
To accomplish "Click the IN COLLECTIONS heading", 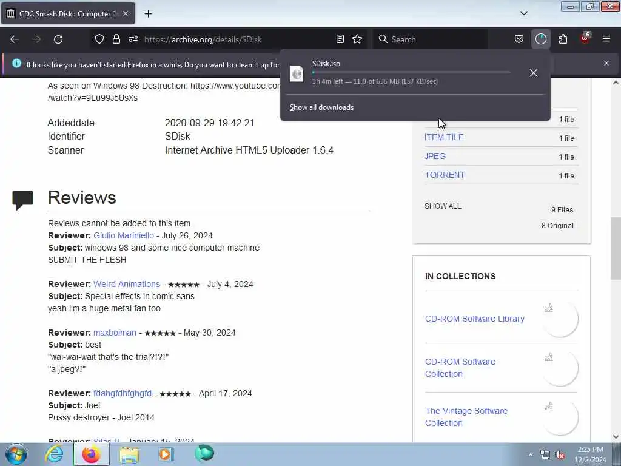I will click(x=460, y=276).
